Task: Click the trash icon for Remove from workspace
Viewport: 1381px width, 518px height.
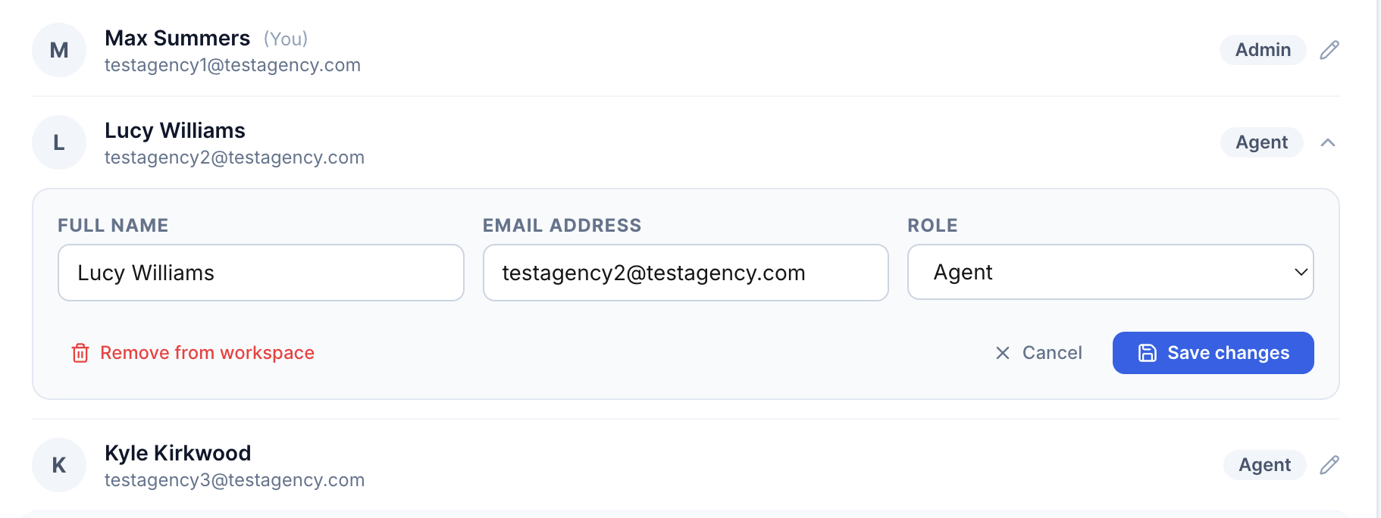Action: point(80,353)
